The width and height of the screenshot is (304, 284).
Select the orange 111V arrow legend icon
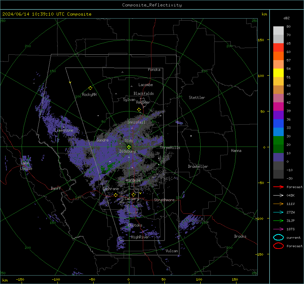[278, 204]
